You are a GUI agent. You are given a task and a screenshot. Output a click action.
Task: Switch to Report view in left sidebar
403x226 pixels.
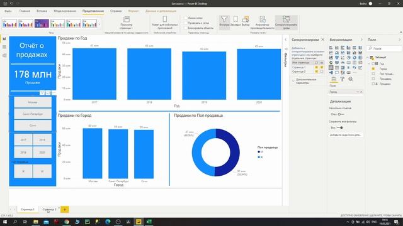pyautogui.click(x=4, y=39)
